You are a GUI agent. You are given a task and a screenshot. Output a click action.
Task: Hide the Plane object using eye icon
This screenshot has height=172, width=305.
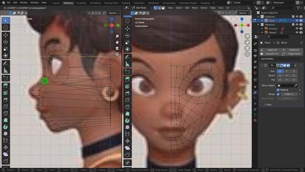click(x=297, y=21)
